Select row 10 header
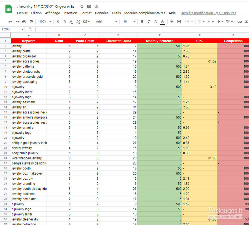Viewport: 249px width, 225px height. point(5,87)
